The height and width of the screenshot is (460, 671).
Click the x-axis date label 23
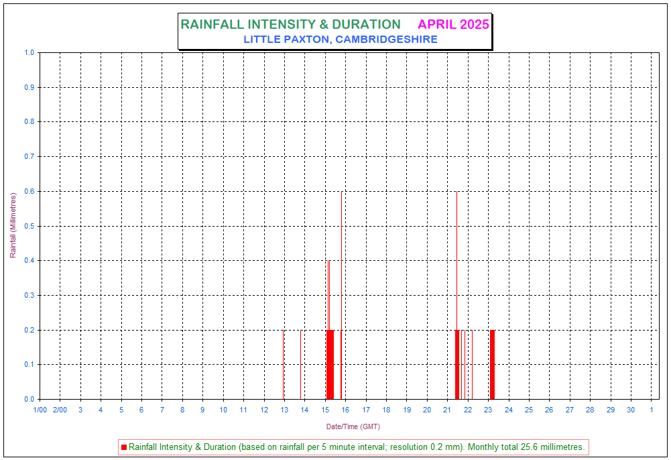(x=488, y=410)
